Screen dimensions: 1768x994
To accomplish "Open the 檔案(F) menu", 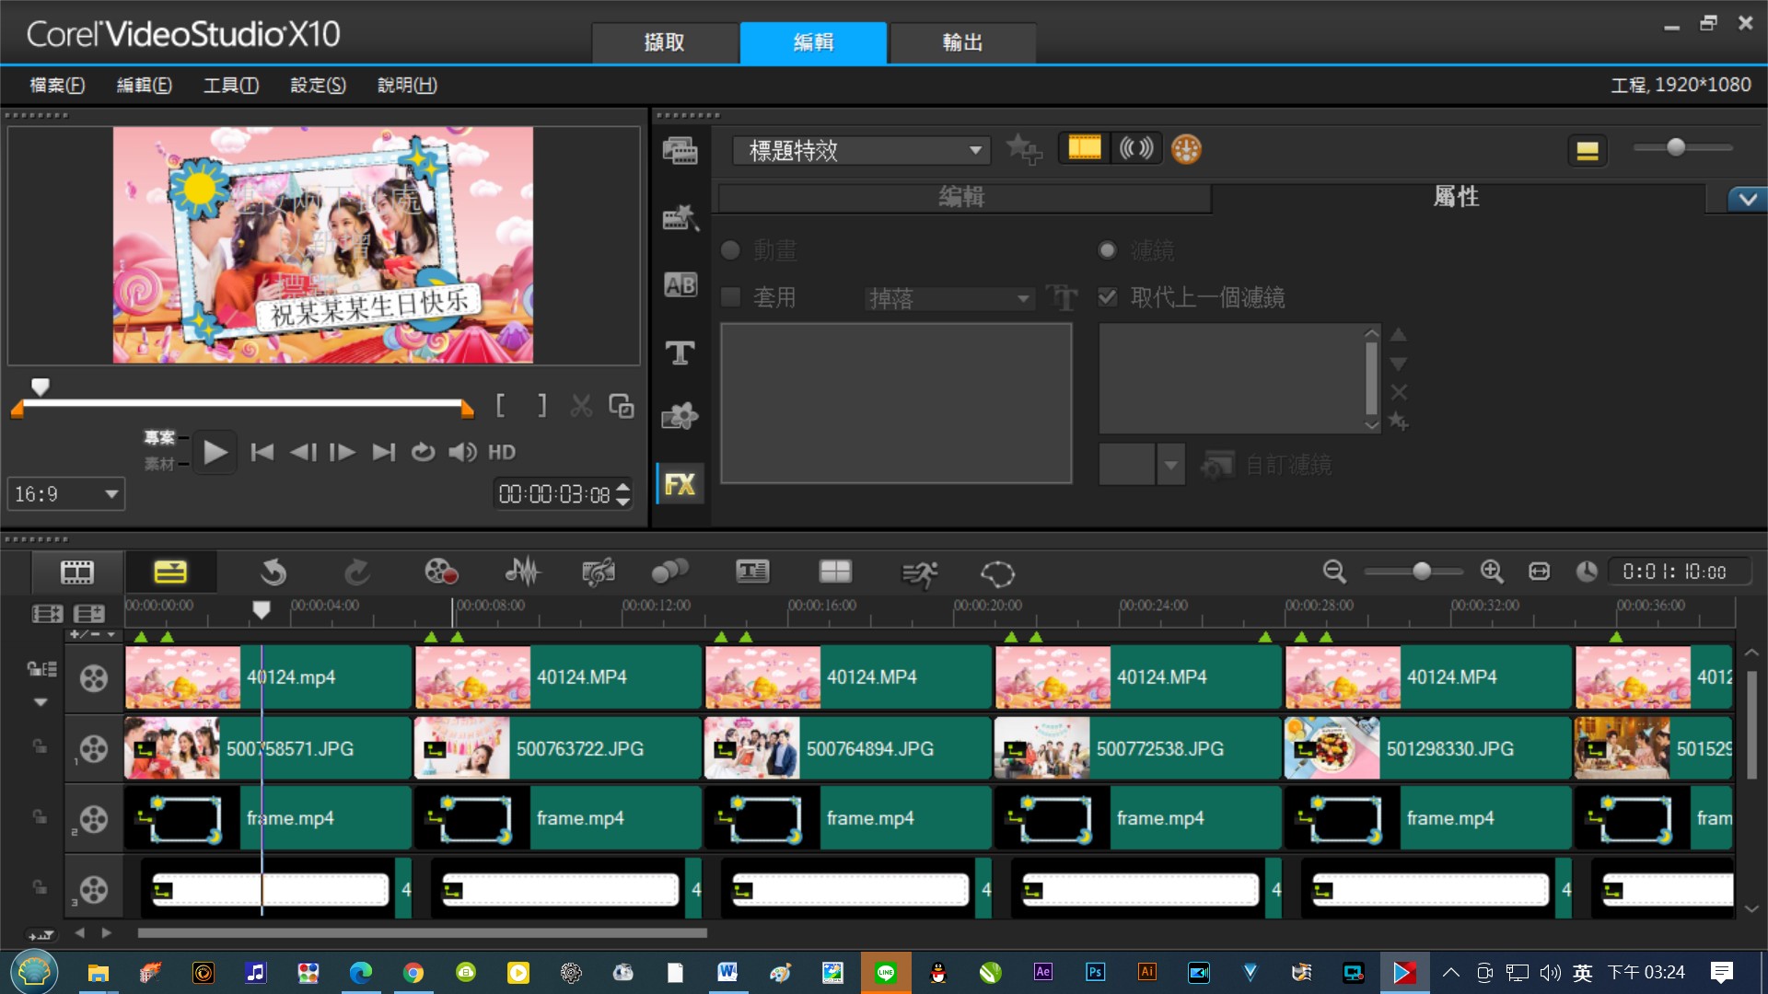I will pos(57,86).
